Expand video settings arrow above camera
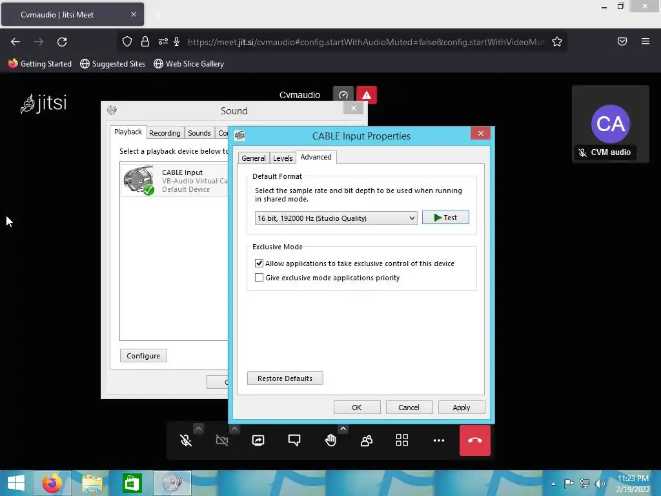The width and height of the screenshot is (661, 496). (235, 429)
